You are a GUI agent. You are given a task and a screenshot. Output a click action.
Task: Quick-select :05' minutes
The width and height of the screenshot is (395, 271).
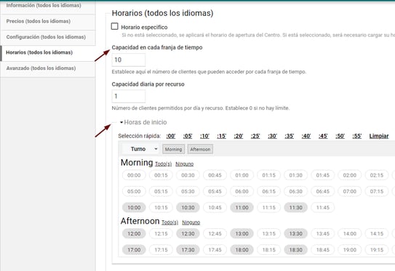tap(188, 136)
